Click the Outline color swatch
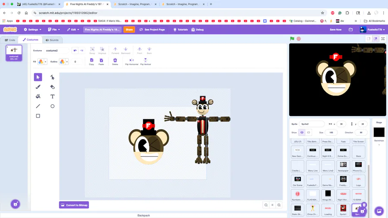 pyautogui.click(x=62, y=62)
